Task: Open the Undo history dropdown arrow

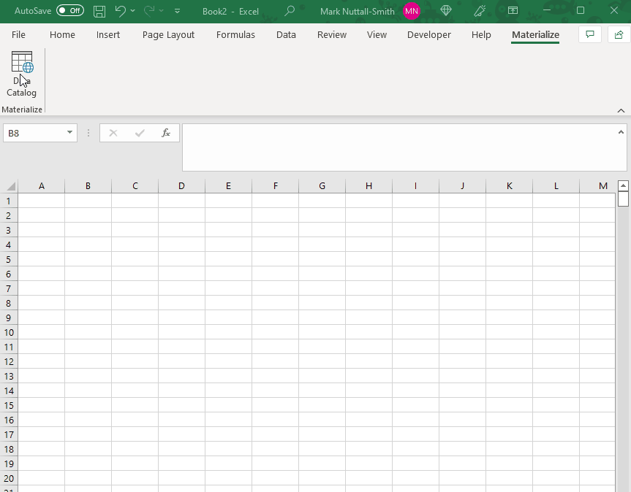Action: pyautogui.click(x=132, y=11)
